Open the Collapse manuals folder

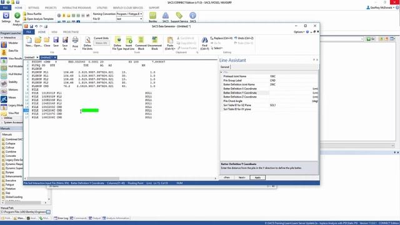pyautogui.click(x=8, y=144)
